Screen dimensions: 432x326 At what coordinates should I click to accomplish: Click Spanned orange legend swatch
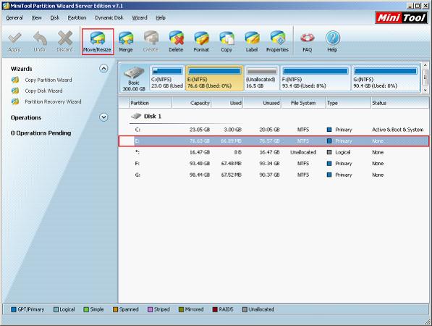tap(116, 309)
